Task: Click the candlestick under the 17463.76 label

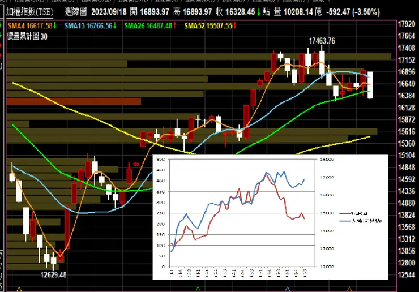Action: pyautogui.click(x=322, y=62)
